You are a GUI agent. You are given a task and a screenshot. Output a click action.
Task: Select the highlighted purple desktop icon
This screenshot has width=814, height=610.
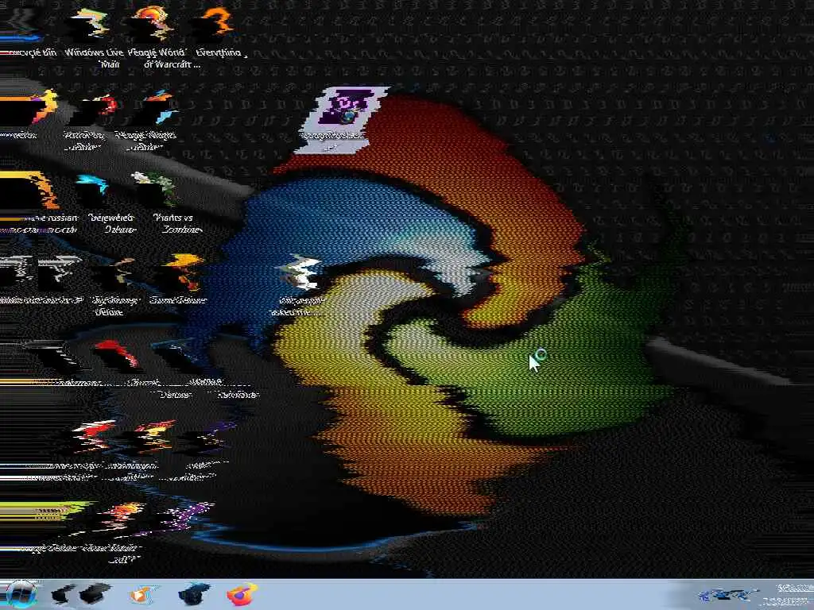tap(341, 121)
